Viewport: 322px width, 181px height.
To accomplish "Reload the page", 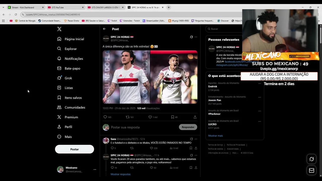I will (x=16, y=15).
